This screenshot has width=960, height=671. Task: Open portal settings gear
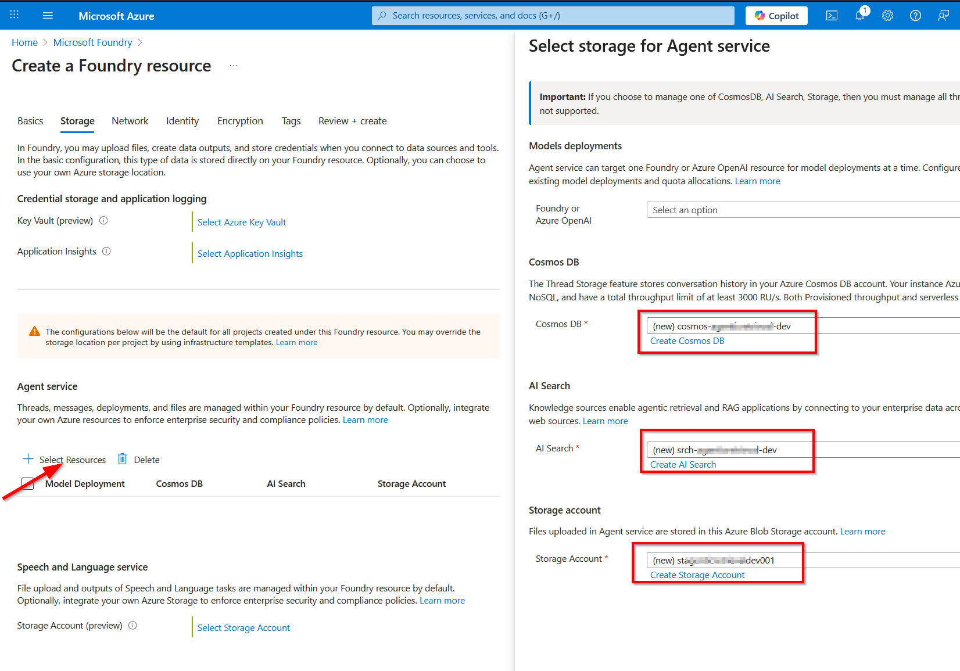887,16
